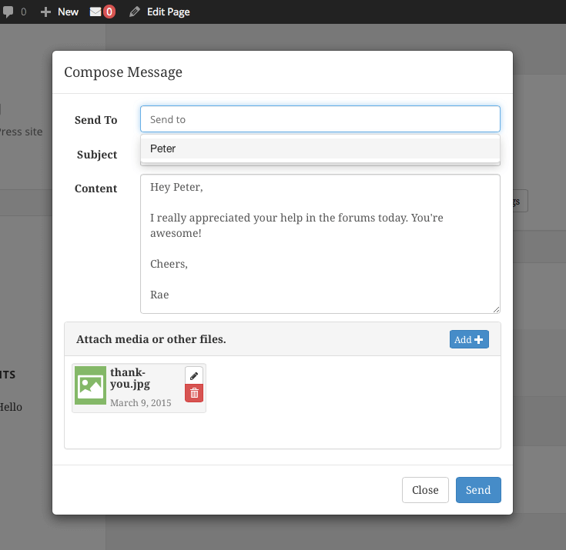566x550 pixels.
Task: Click the plus icon beside New
Action: coord(46,12)
